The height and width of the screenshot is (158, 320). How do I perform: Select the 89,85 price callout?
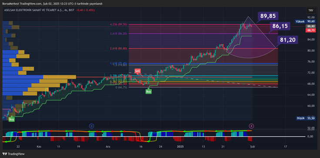click(268, 16)
